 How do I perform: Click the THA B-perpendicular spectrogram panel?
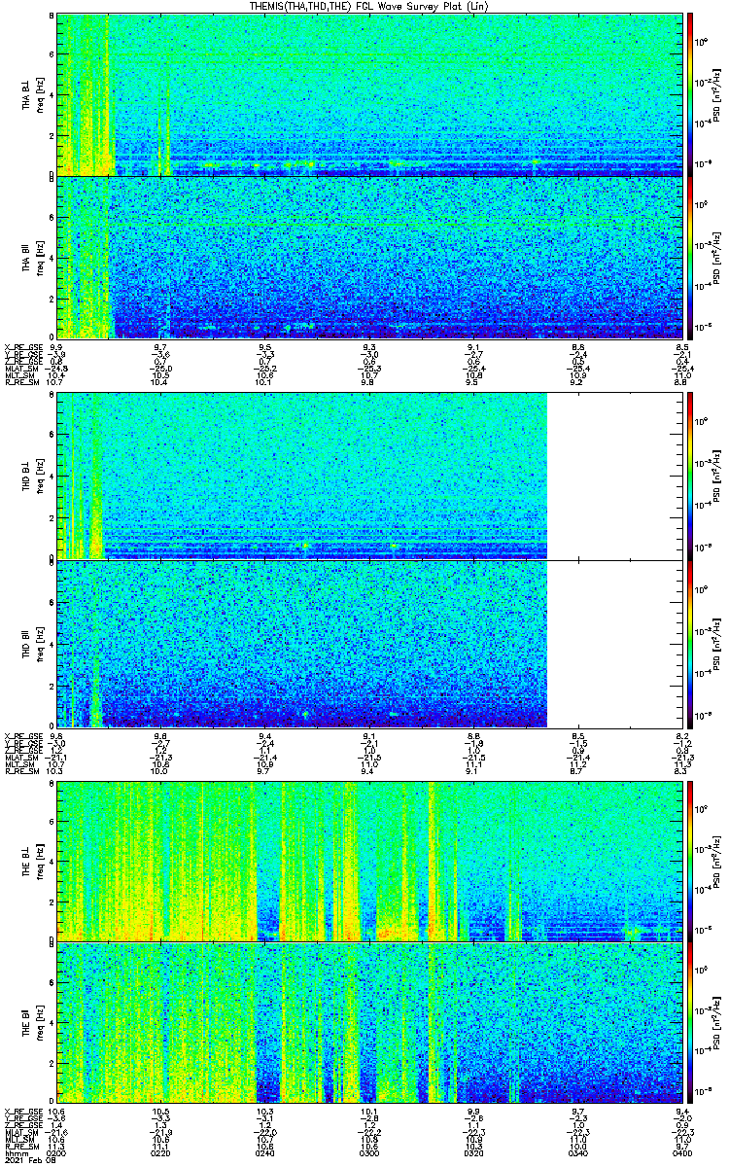click(x=370, y=94)
